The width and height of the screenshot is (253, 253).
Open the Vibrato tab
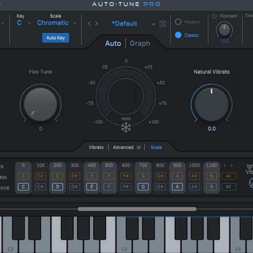96,147
